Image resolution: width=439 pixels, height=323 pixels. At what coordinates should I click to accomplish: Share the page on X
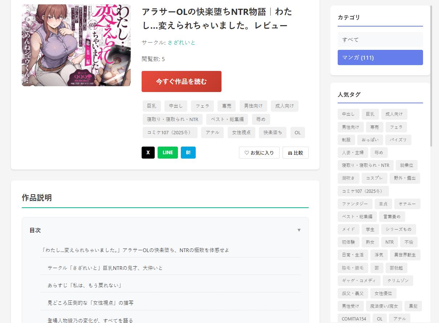[148, 153]
